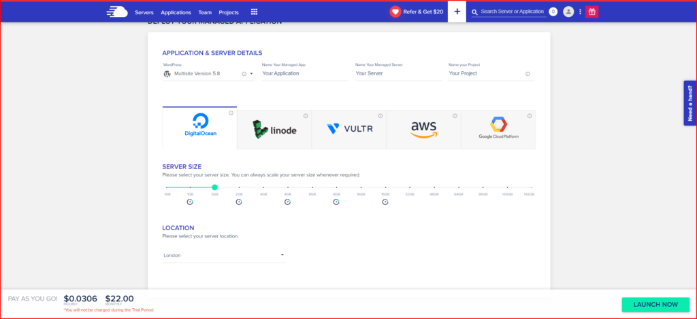This screenshot has width=697, height=319.
Task: Select the Vultr provider tab
Action: click(x=349, y=130)
